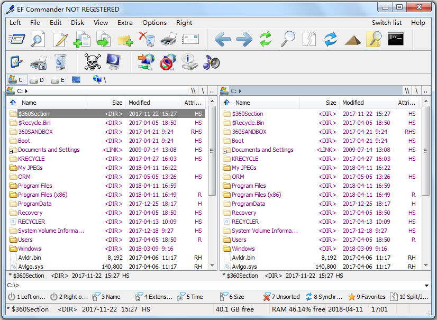This screenshot has width=437, height=320.
Task: Click the empty recycle bin icon
Action: (60, 61)
